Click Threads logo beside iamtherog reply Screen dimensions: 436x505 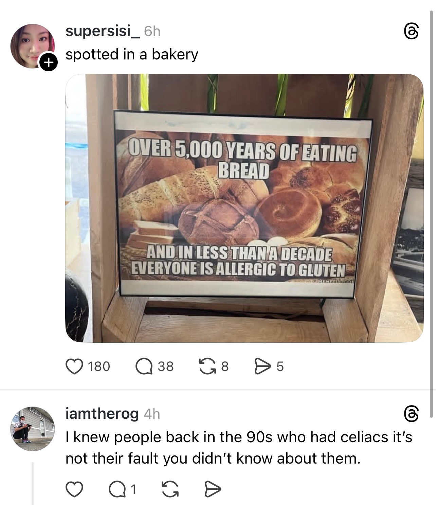coord(411,414)
